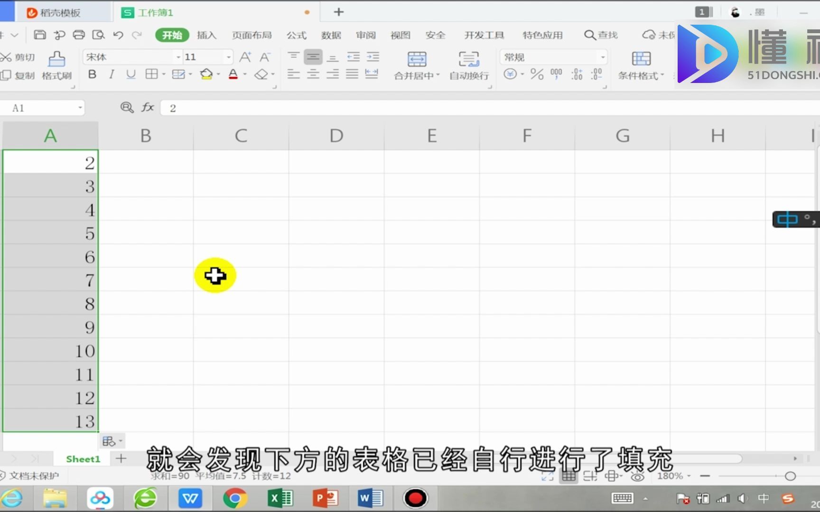This screenshot has height=512, width=820.
Task: Click the red font color A icon
Action: point(233,74)
